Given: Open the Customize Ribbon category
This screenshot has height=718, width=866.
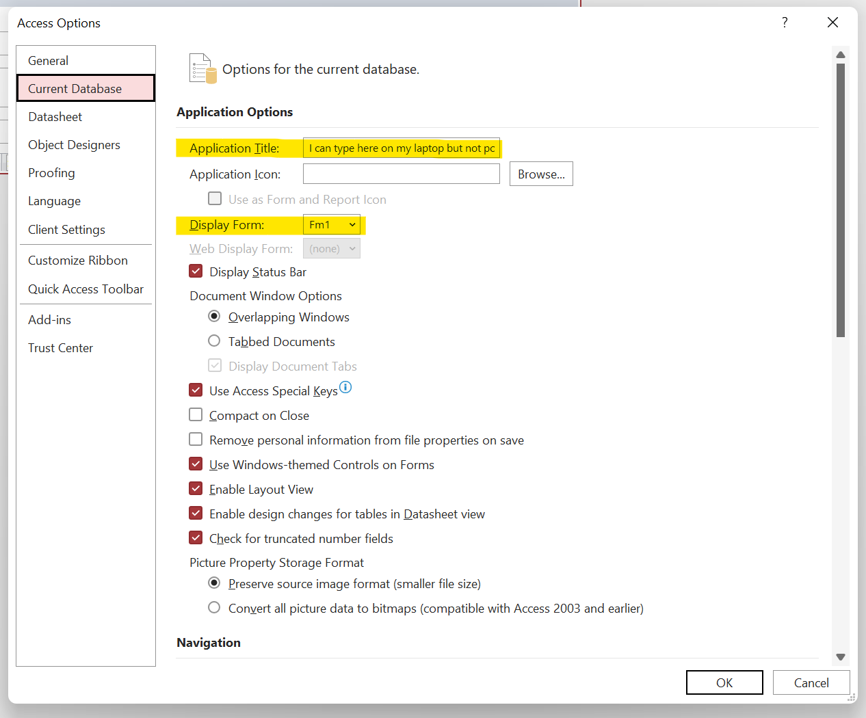Looking at the screenshot, I should tap(86, 261).
